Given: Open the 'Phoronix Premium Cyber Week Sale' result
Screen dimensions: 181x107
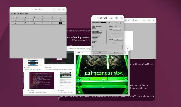Looking at the screenshot, I should [59, 69].
